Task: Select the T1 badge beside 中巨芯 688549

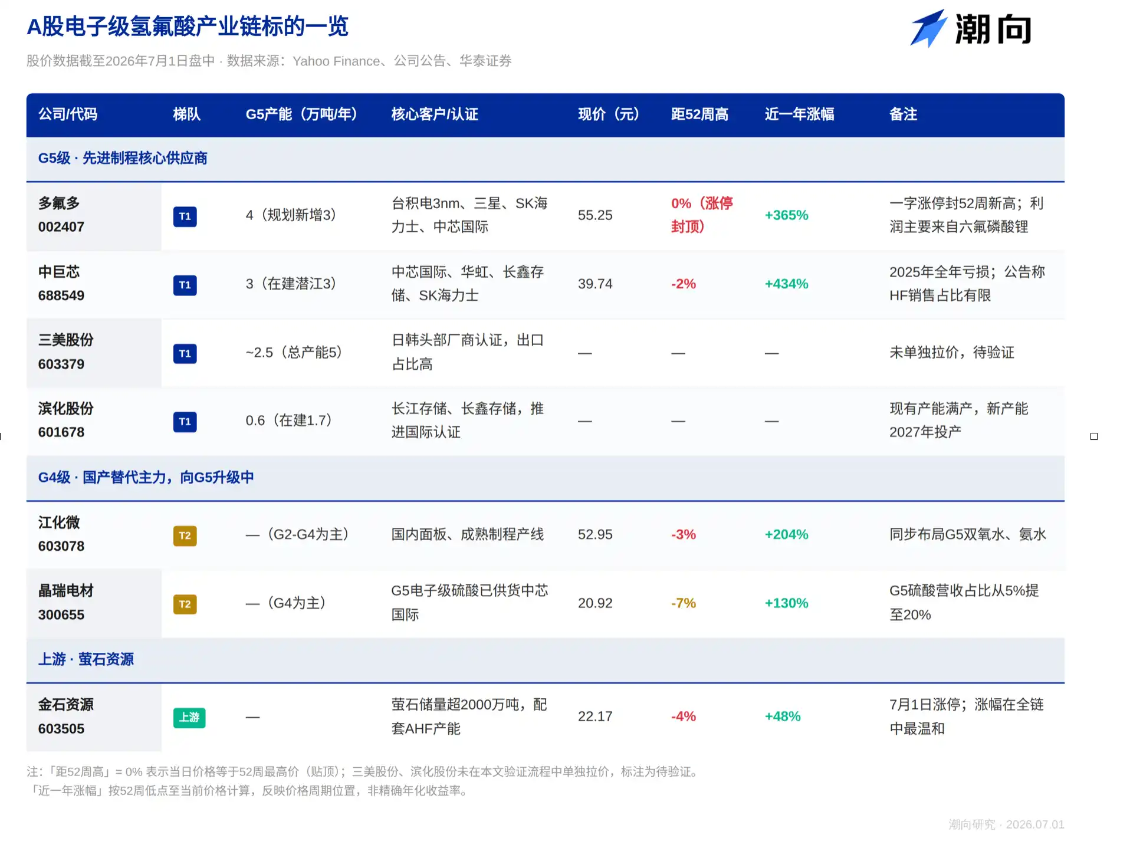Action: 185,285
